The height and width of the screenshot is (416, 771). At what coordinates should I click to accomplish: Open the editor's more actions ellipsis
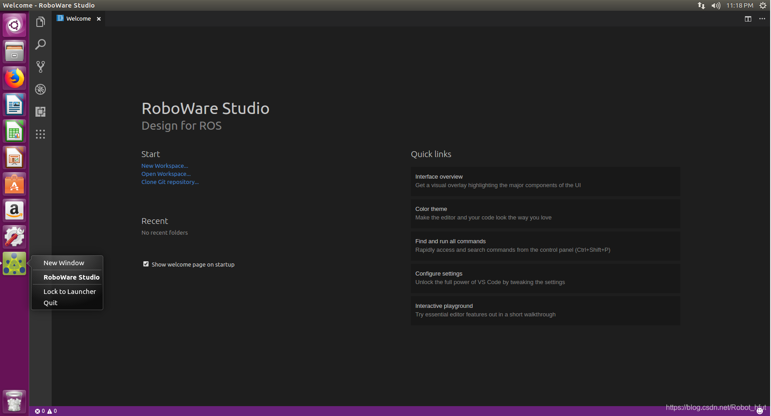point(762,19)
